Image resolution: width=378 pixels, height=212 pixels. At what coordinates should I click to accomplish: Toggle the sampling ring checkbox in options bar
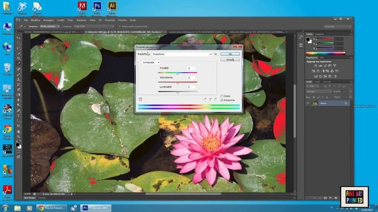(119, 26)
